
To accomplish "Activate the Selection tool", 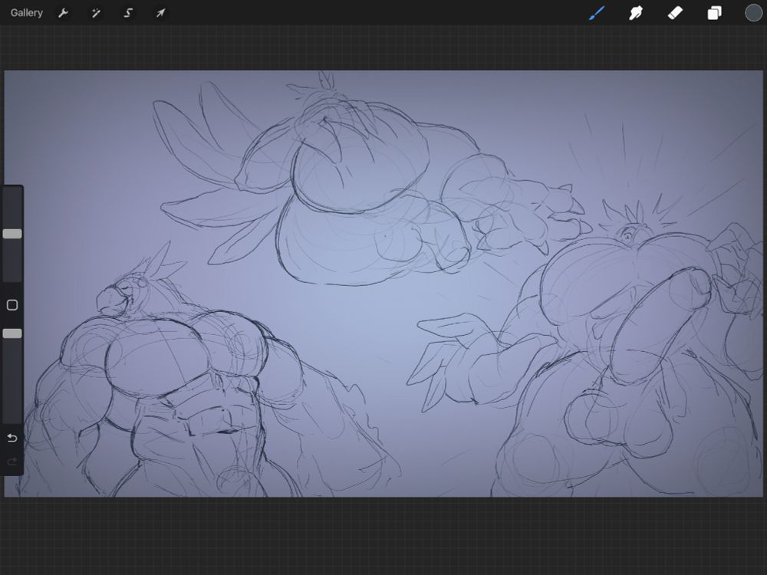I will (x=128, y=13).
